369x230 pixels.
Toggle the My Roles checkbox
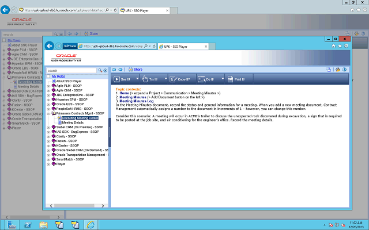click(x=49, y=76)
